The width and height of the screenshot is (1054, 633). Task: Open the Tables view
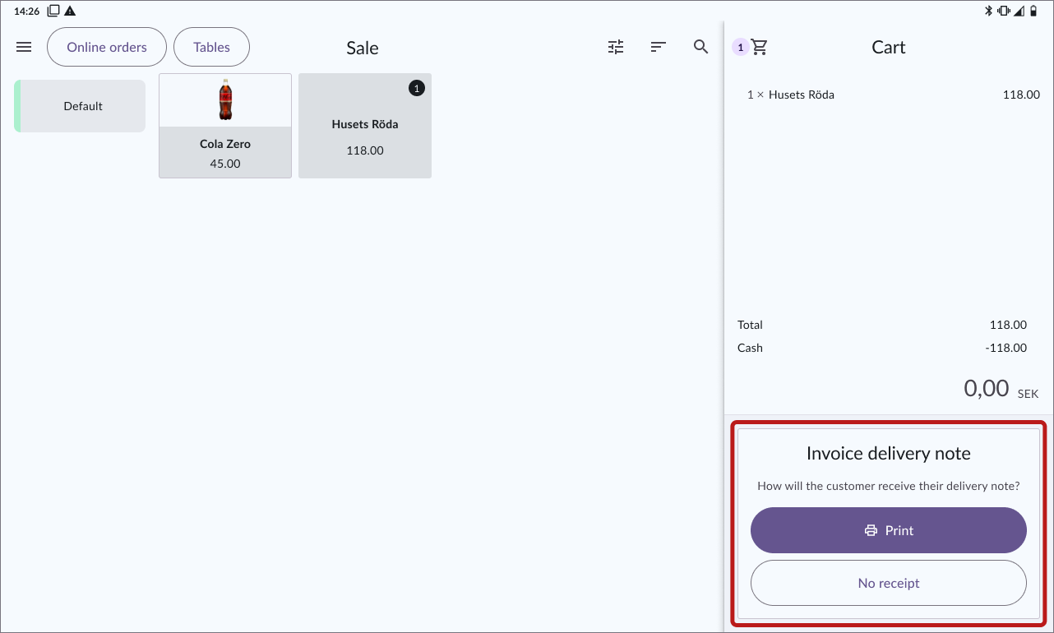211,48
